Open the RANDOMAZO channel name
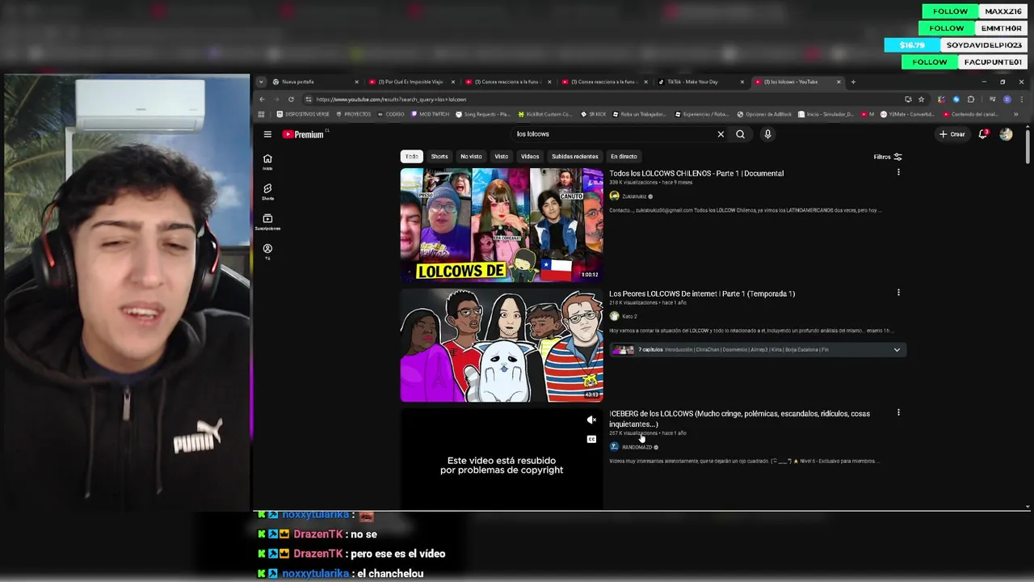 [637, 447]
